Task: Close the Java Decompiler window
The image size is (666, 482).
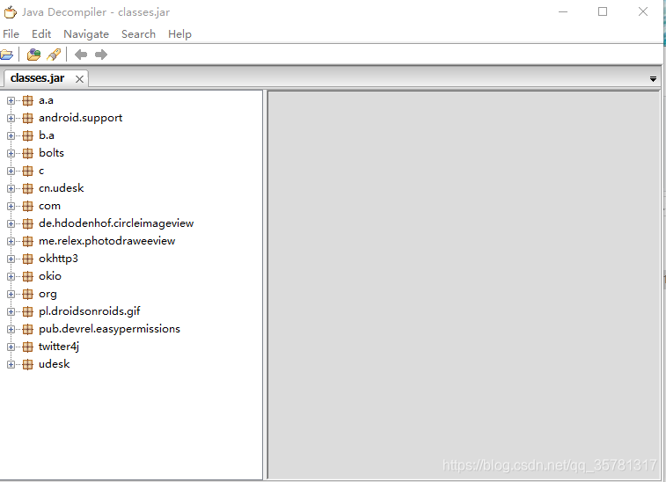Action: click(x=642, y=12)
